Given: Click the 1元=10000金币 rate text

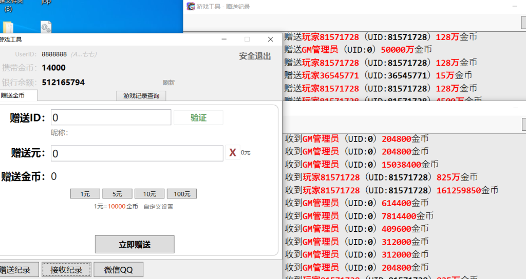Looking at the screenshot, I should (x=116, y=207).
